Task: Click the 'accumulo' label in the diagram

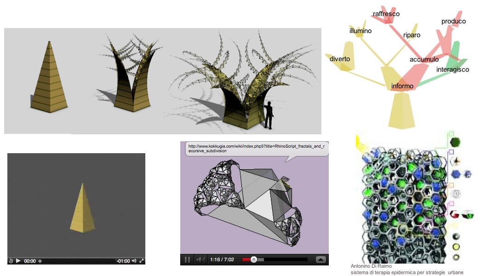Action: (424, 59)
